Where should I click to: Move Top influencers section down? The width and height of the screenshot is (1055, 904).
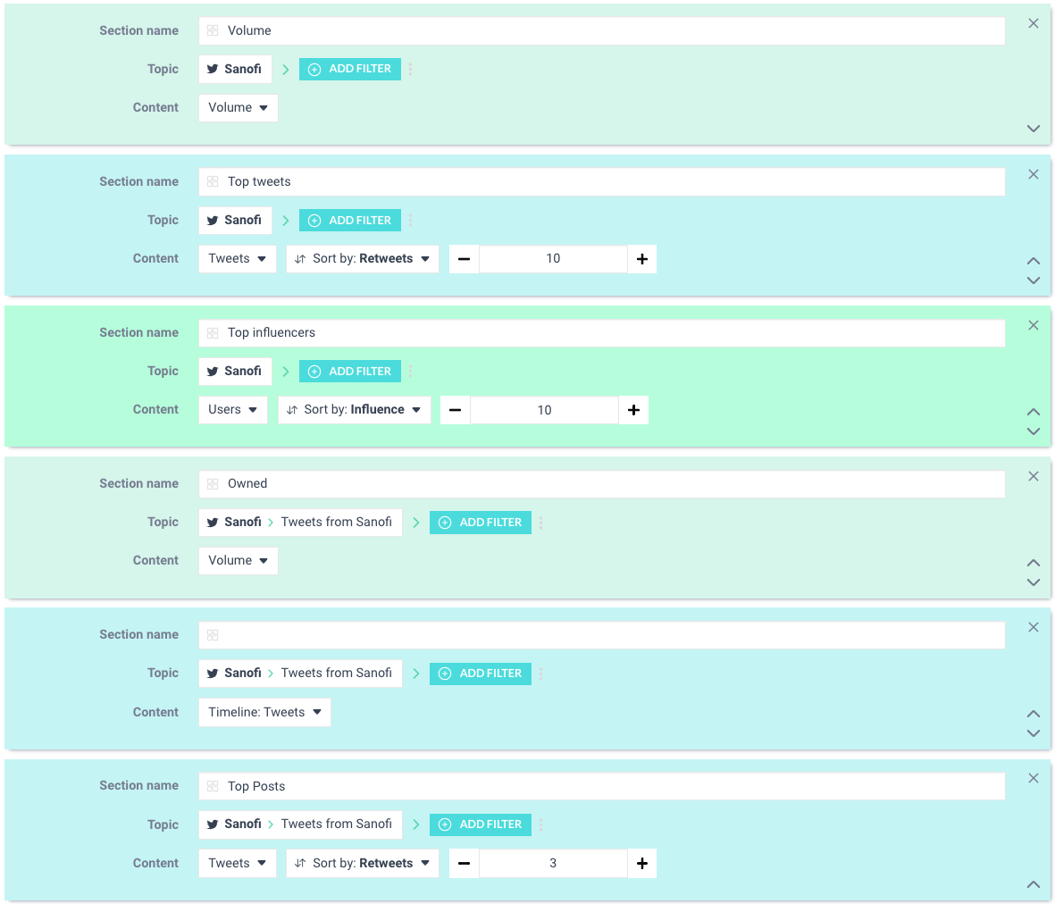[1033, 431]
